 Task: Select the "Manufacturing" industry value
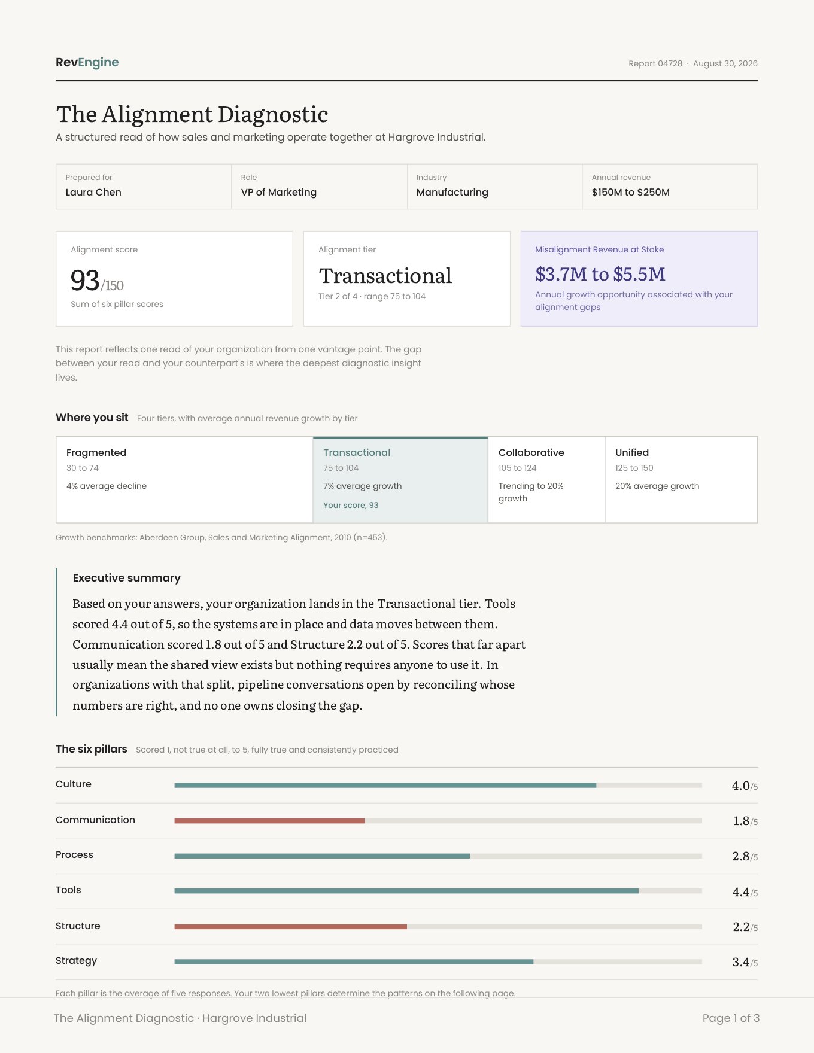point(452,192)
